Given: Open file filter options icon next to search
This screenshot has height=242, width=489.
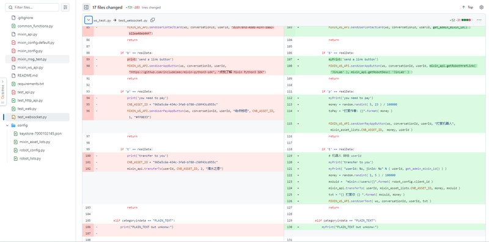Looking at the screenshot, I should (65, 7).
